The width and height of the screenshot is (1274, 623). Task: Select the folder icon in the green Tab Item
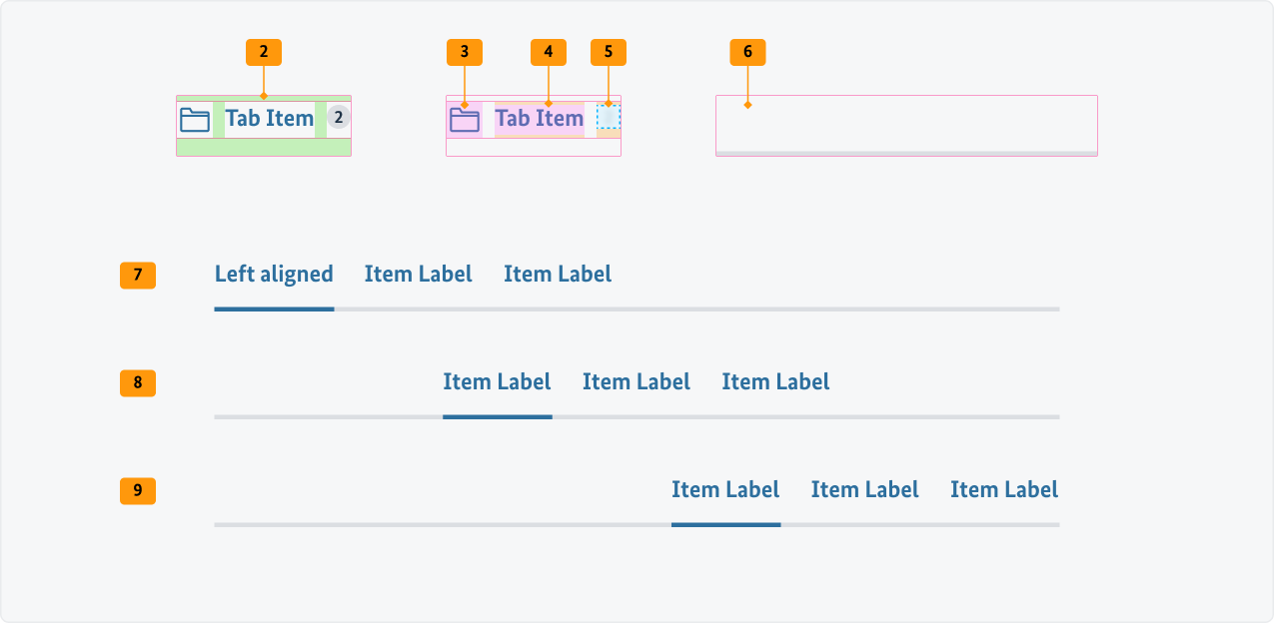tap(196, 118)
